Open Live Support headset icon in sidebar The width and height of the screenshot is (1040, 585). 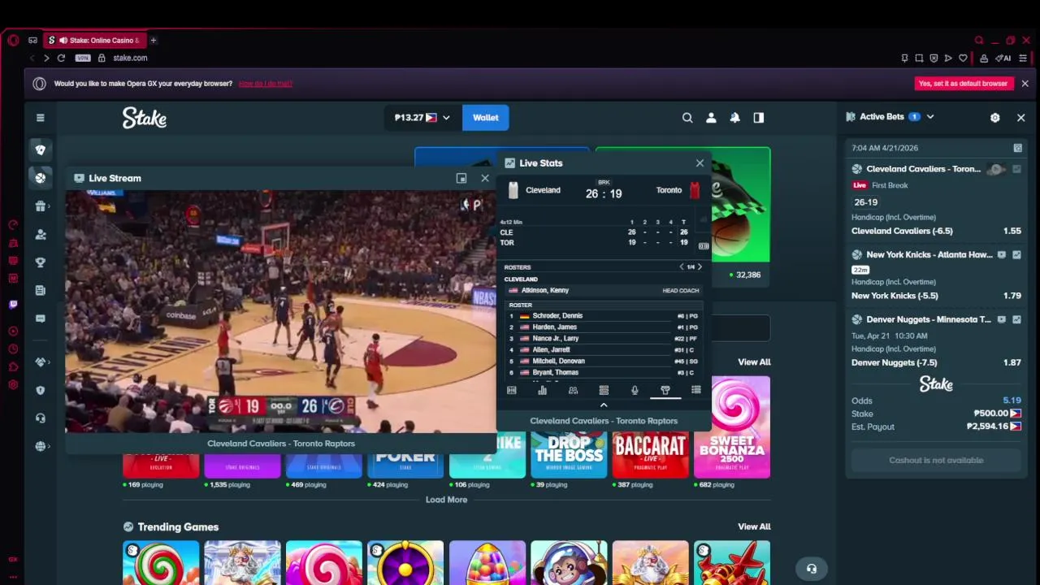[40, 418]
